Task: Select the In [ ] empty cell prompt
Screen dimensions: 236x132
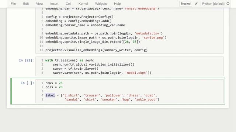Action: point(27,83)
